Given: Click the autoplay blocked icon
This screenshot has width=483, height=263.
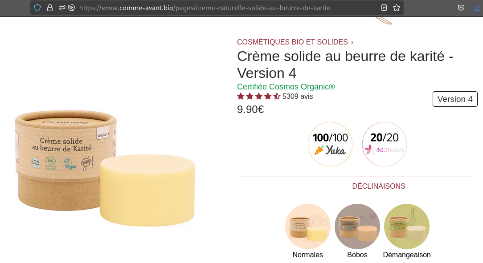Looking at the screenshot, I should 71,8.
